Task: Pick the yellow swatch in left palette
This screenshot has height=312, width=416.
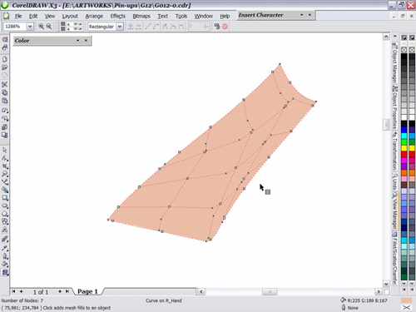Action: point(404,148)
